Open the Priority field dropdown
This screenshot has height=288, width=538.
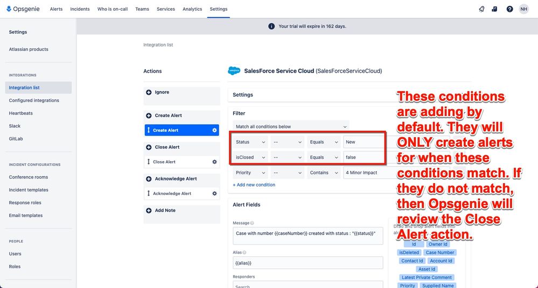(250, 173)
